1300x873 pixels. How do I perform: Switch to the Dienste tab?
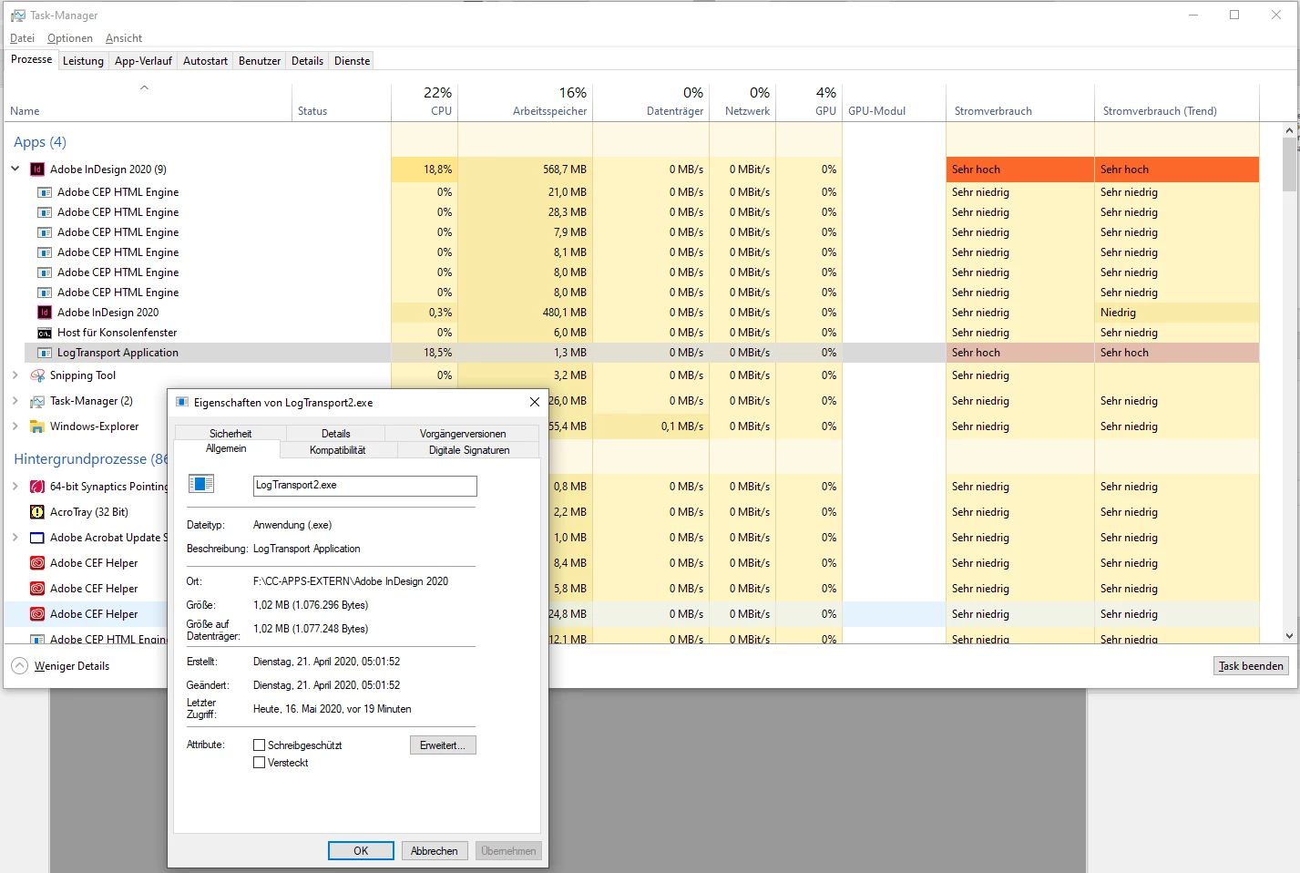coord(352,61)
